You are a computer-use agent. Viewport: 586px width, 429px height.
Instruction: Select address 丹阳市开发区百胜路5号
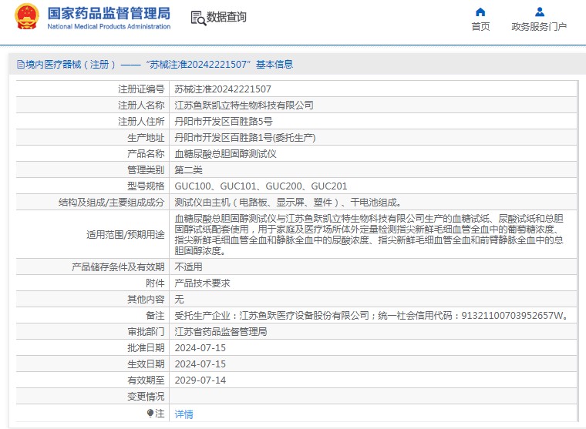click(224, 122)
